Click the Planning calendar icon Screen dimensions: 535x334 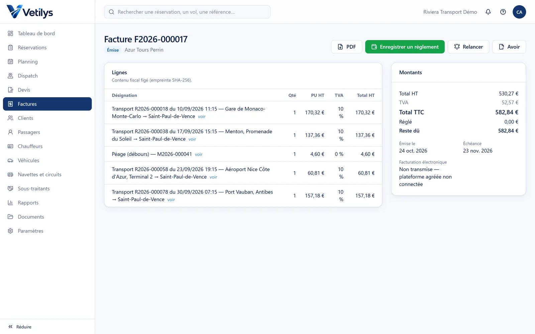pos(10,62)
